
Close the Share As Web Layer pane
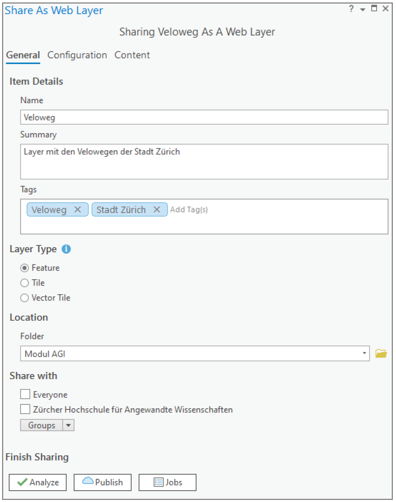click(x=385, y=8)
